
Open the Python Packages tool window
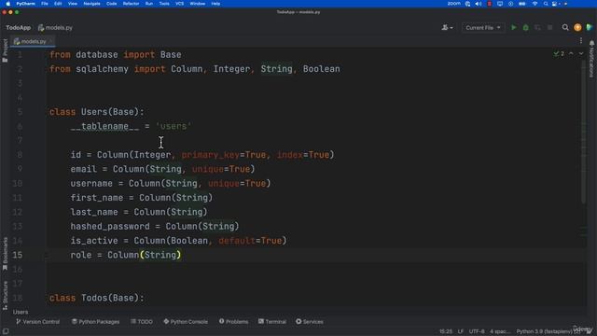coord(95,321)
